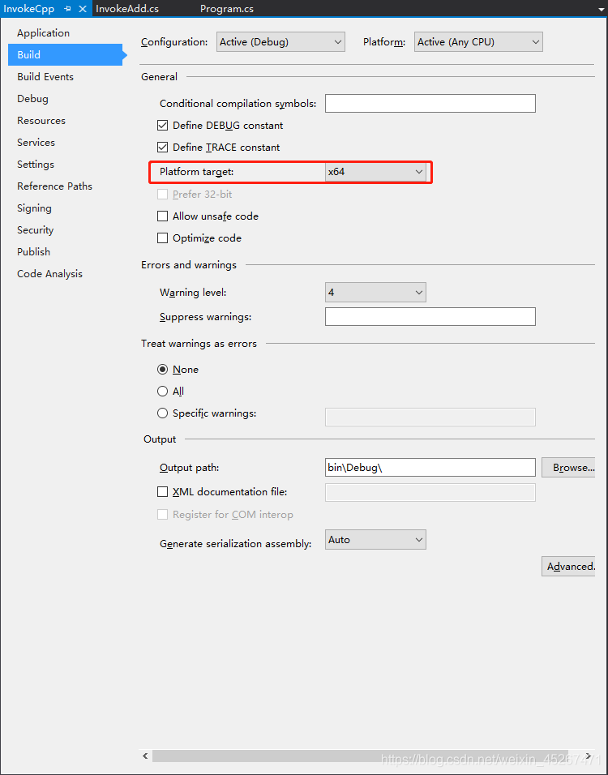
Task: Enable Allow unsafe code
Action: click(x=162, y=216)
